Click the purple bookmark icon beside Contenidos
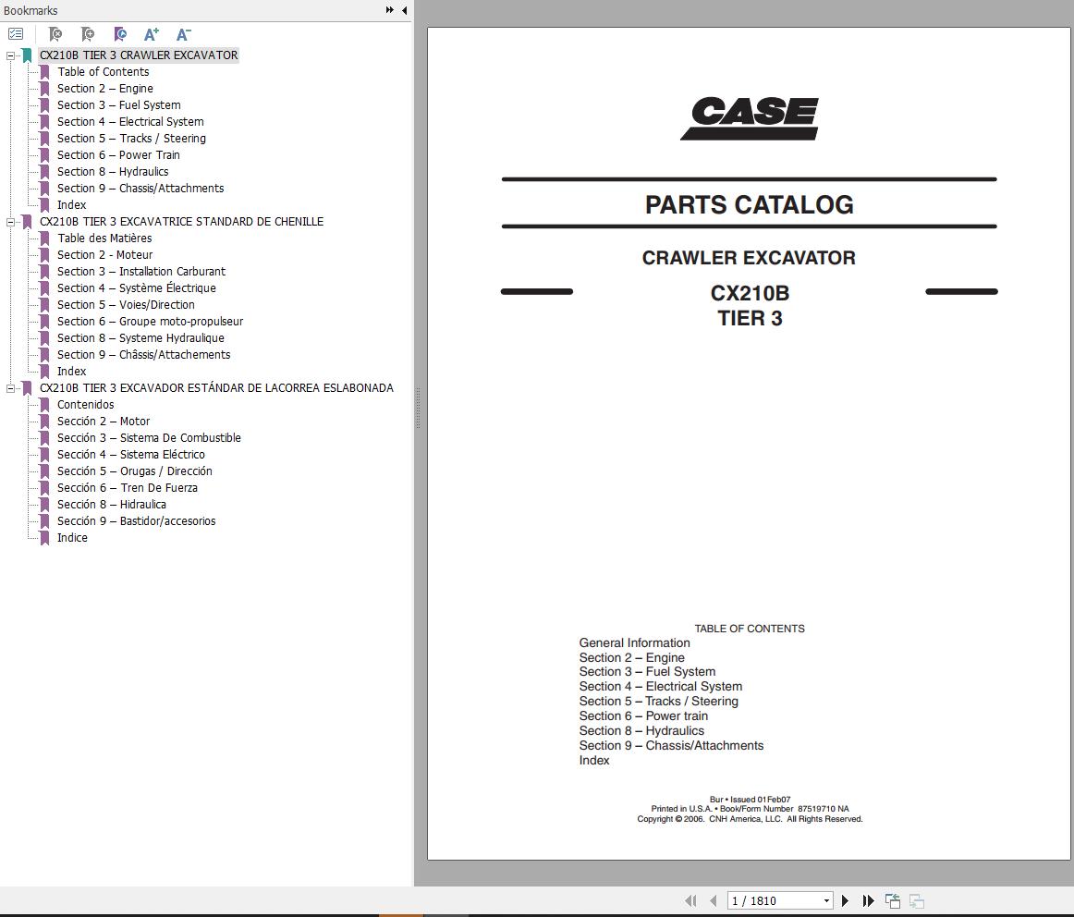The width and height of the screenshot is (1074, 917). [x=44, y=405]
